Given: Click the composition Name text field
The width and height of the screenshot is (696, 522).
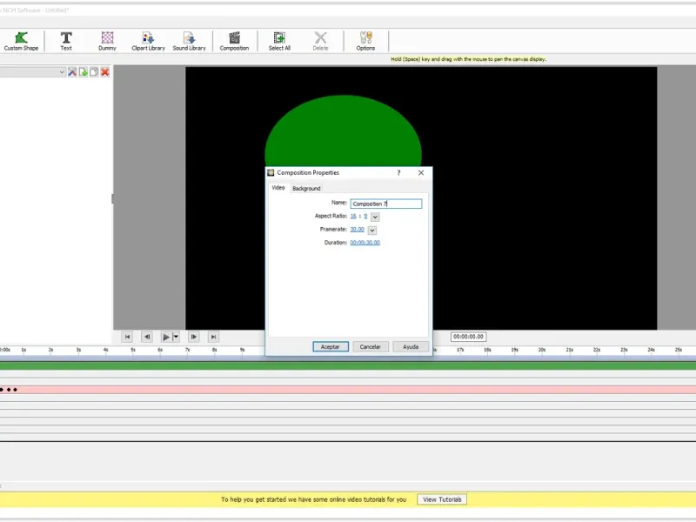Looking at the screenshot, I should [x=385, y=204].
